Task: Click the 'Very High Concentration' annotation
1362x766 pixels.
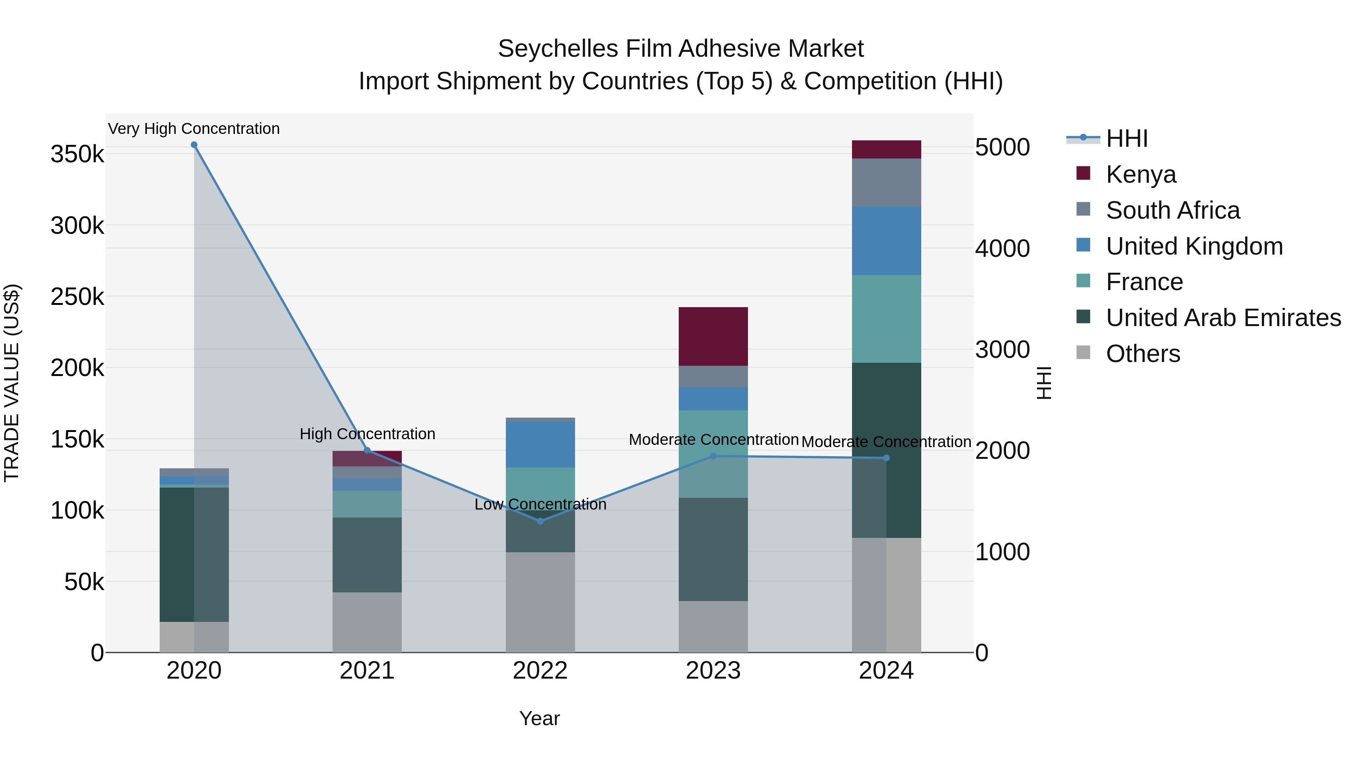Action: point(194,129)
